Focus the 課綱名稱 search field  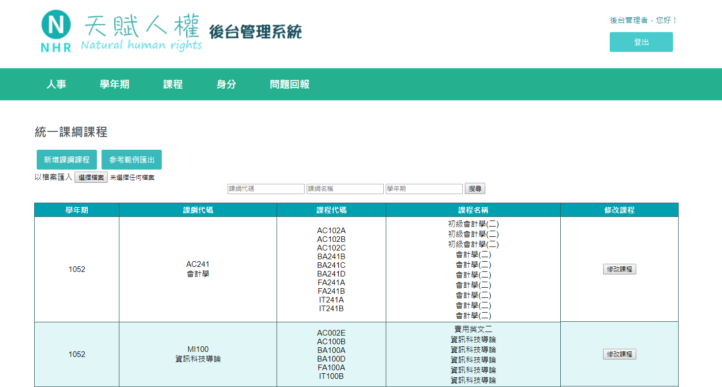tap(345, 189)
